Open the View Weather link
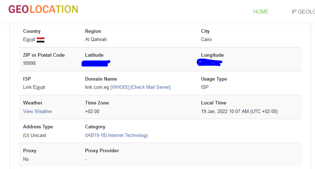 tap(38, 111)
